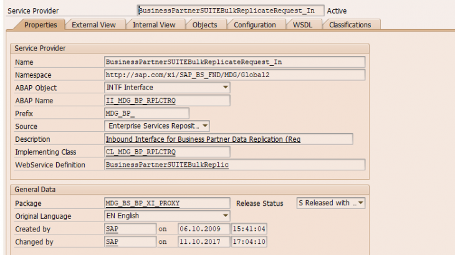Image resolution: width=455 pixels, height=255 pixels.
Task: Open the Source dropdown list
Action: click(x=205, y=126)
